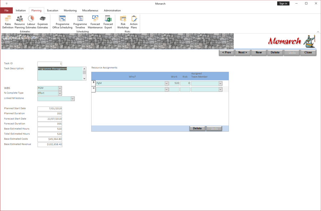Delete the selected resource assignment
321x211 pixels.
197,129
